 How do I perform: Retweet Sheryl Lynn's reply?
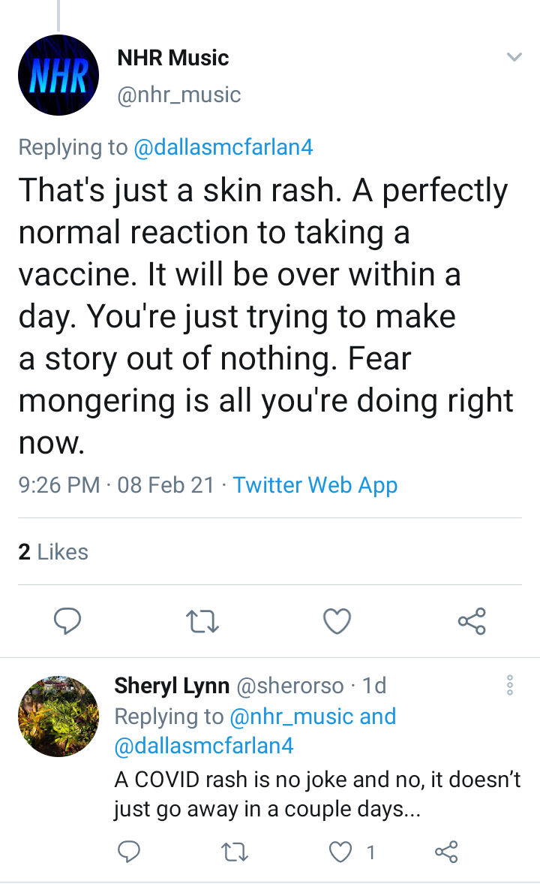234,851
